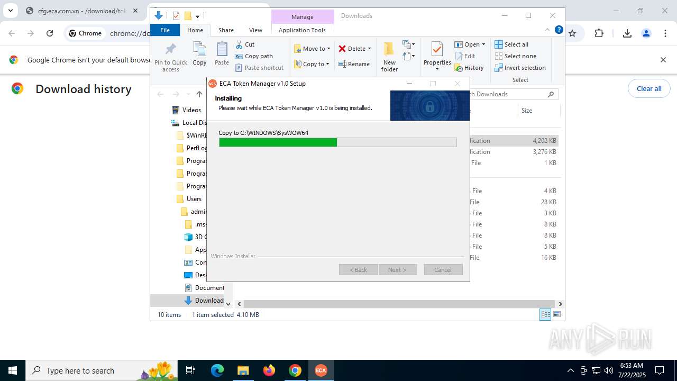Switch to the View ribbon tab

point(255,30)
